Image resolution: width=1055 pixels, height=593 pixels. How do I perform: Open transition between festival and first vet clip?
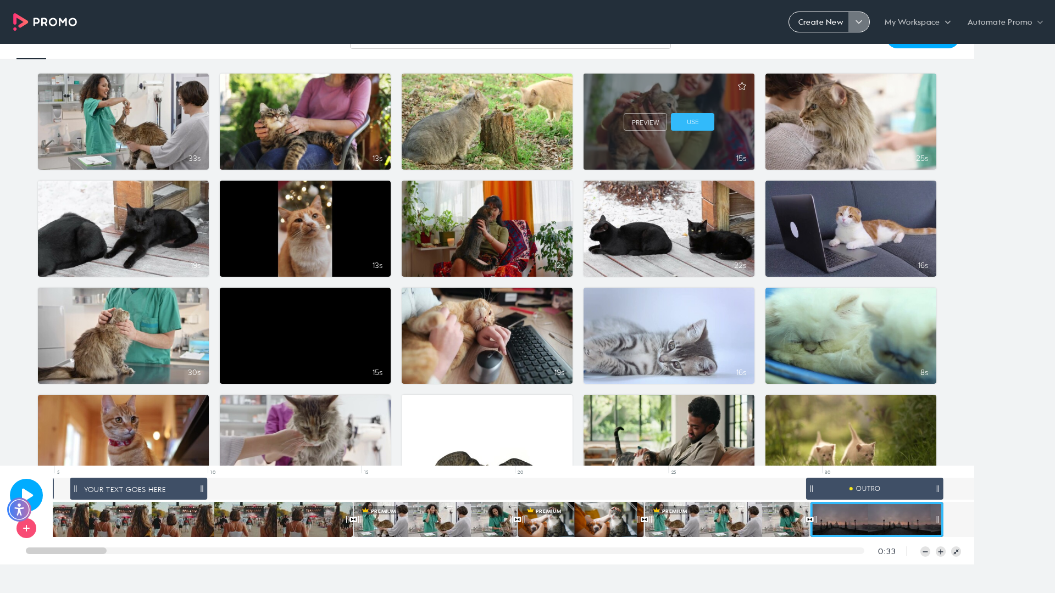point(353,519)
